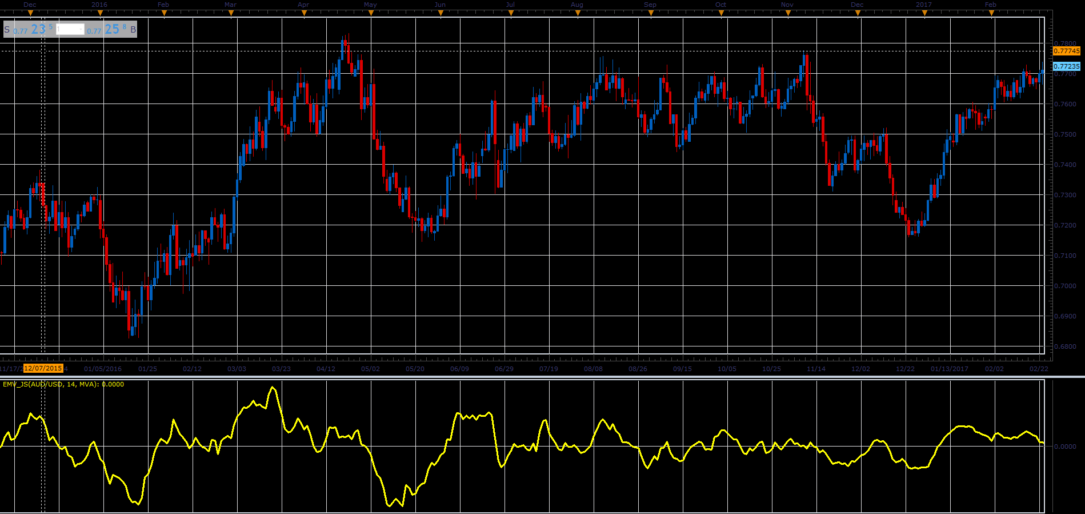This screenshot has width=1085, height=514.
Task: Click the 09/15 date on the time axis
Action: coord(682,369)
